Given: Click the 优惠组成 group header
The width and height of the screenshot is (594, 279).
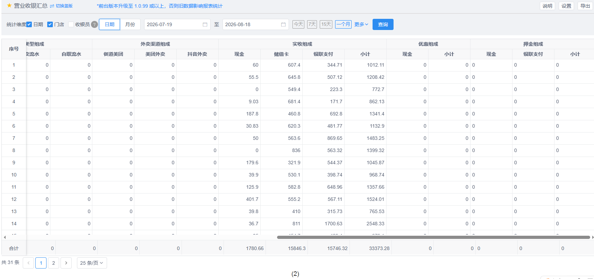Looking at the screenshot, I should click(428, 44).
